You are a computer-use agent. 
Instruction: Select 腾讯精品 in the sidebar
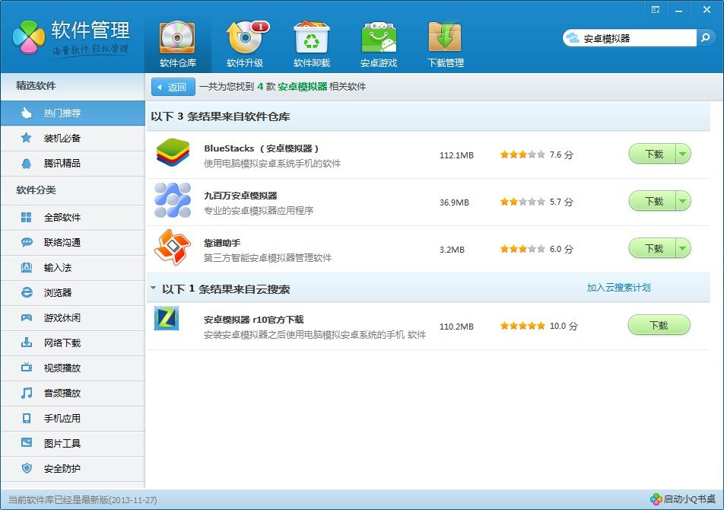coord(72,163)
